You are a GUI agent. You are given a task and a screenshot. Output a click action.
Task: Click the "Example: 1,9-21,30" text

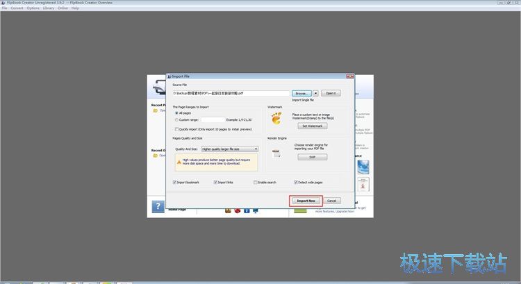(x=239, y=120)
